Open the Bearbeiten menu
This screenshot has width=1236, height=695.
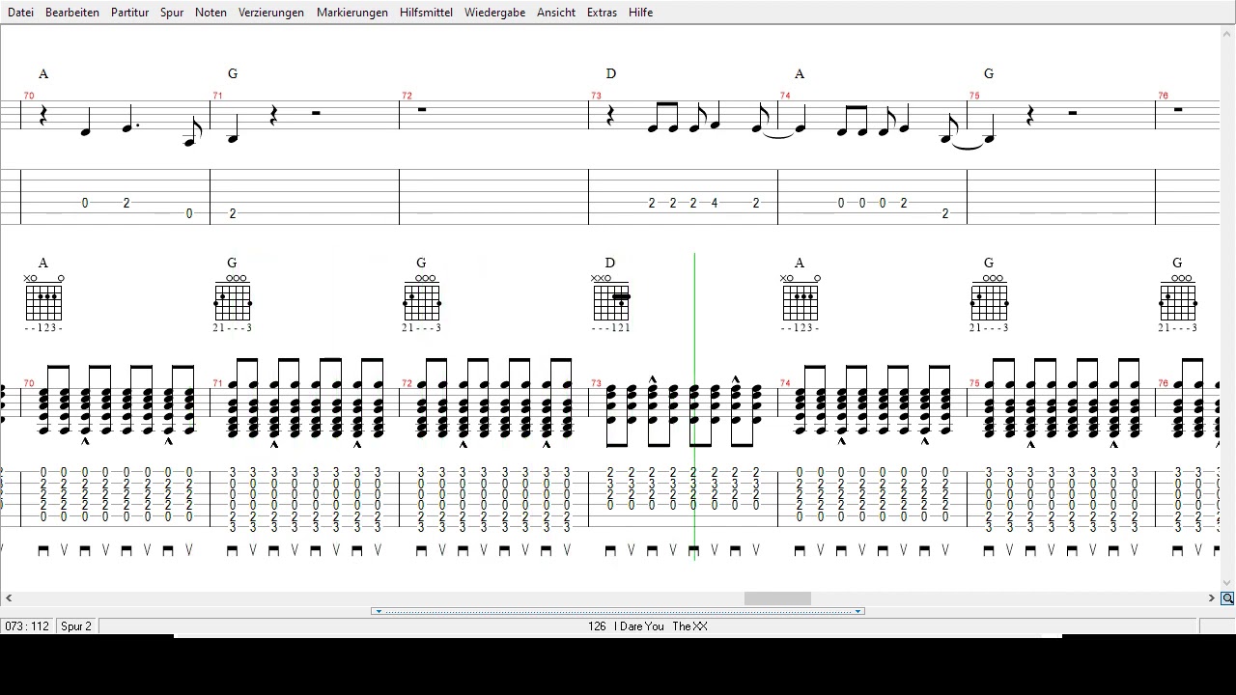72,13
